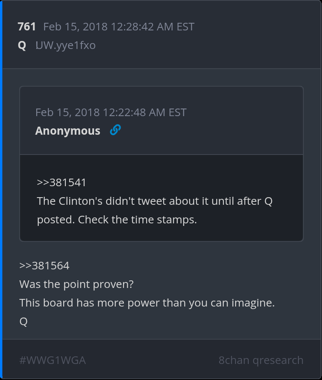Click the #WWG1WGA hashtag

coord(52,360)
